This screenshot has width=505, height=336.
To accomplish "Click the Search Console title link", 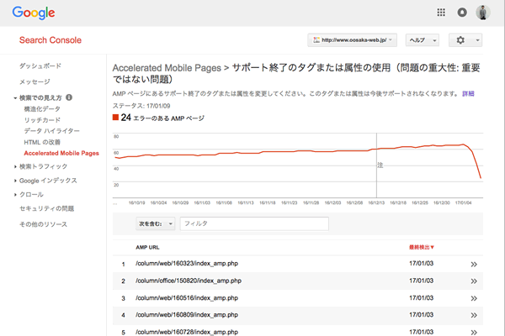I will (50, 40).
